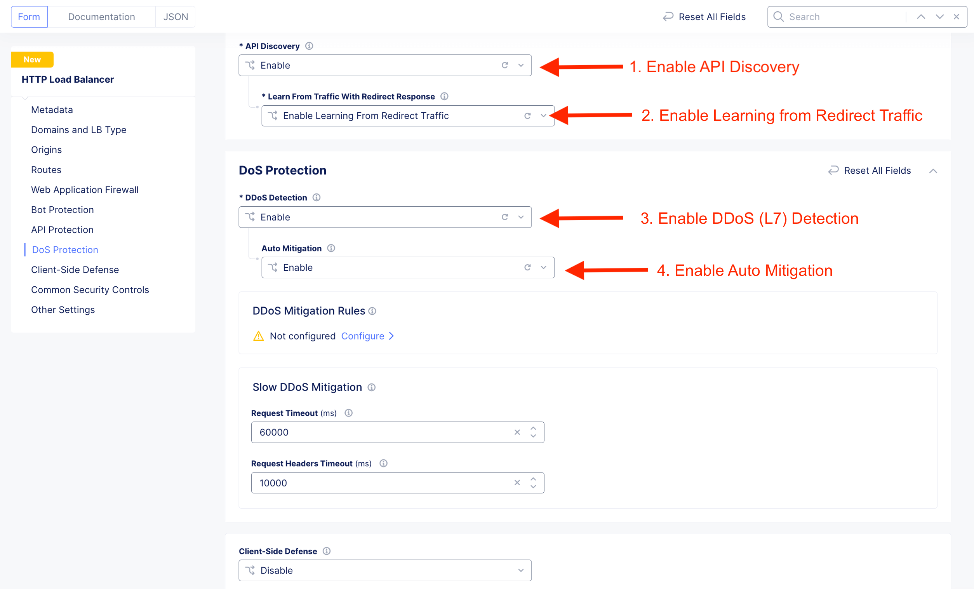This screenshot has height=589, width=974.
Task: Jump to previous search result arrow
Action: coord(921,17)
